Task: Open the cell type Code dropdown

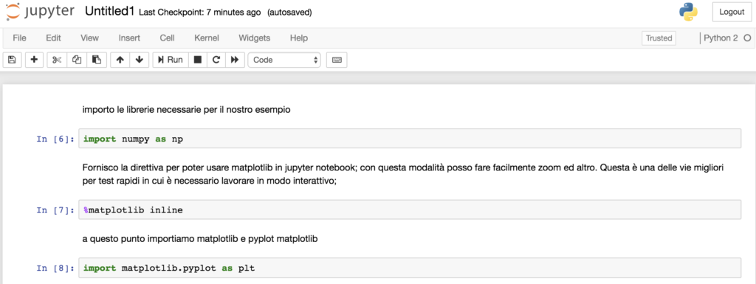Action: pyautogui.click(x=284, y=60)
